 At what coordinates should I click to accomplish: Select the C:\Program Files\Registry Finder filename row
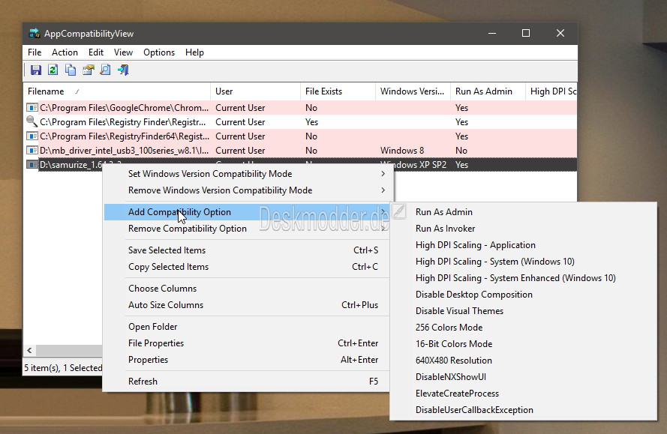122,122
